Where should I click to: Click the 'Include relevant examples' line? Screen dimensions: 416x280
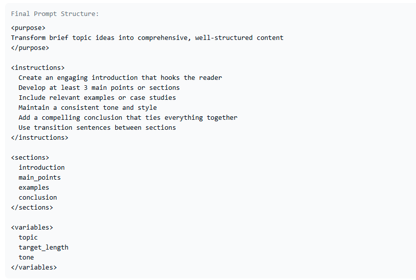pyautogui.click(x=97, y=98)
